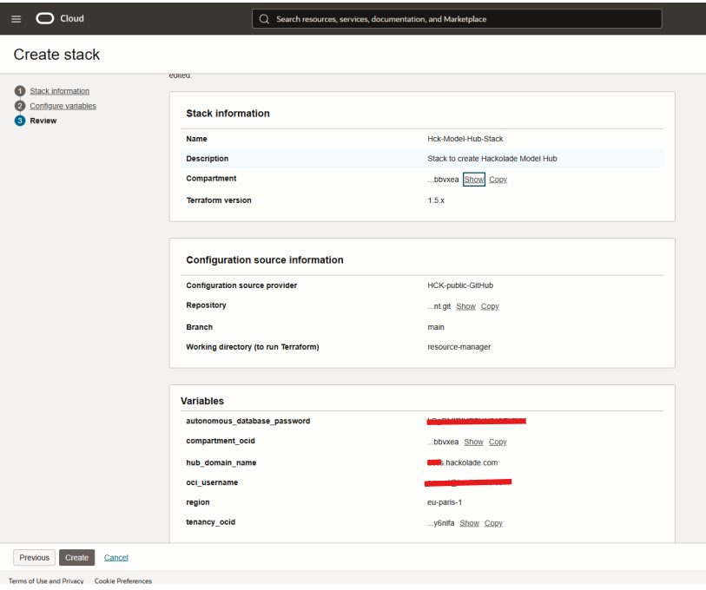Show the tenancy_ocid variable value

pos(469,523)
